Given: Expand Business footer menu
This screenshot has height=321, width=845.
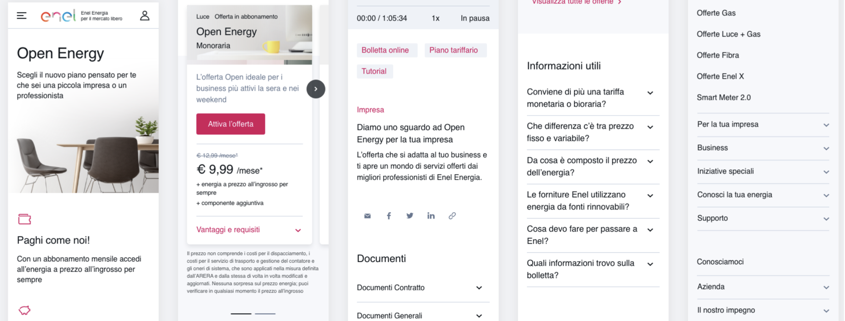Looking at the screenshot, I should pyautogui.click(x=763, y=148).
